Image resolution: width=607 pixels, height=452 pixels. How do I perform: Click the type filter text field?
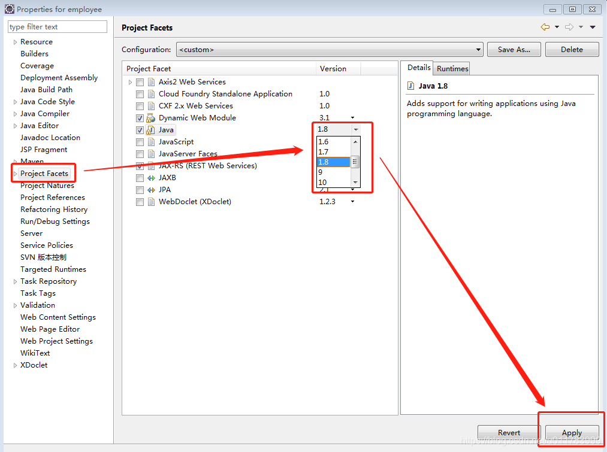click(x=58, y=27)
